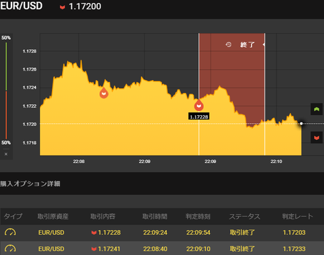This screenshot has height=255, width=324.
Task: Click the current price dot on chart line
Action: point(301,124)
